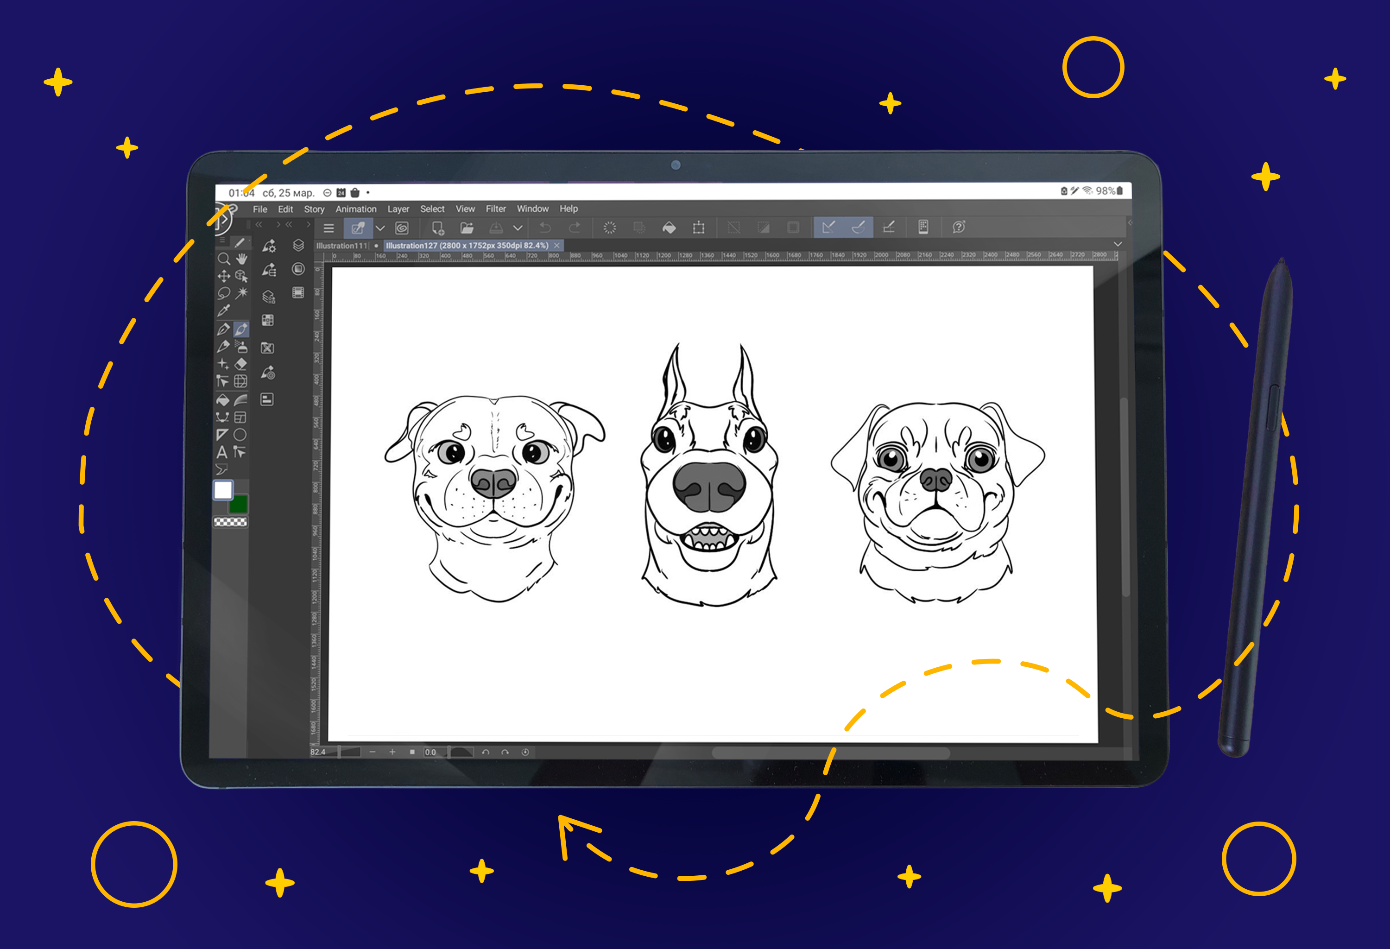Toggle Snap to Special Ruler
The height and width of the screenshot is (949, 1390).
[858, 227]
